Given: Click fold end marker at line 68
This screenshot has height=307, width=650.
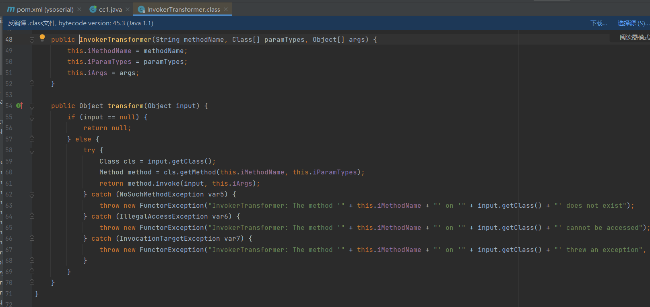Looking at the screenshot, I should 32,260.
